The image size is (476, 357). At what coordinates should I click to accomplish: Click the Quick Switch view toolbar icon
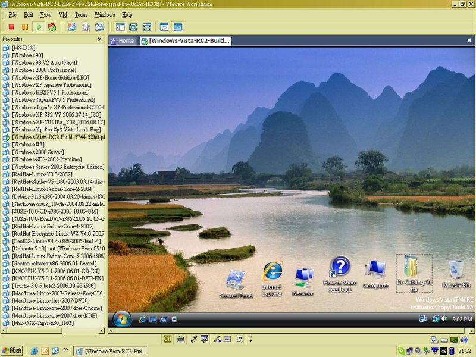pos(133,27)
